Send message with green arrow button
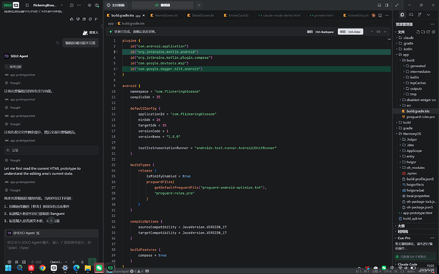The height and width of the screenshot is (274, 439). (92, 261)
